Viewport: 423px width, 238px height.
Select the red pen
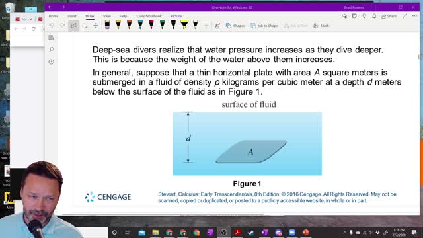click(151, 25)
